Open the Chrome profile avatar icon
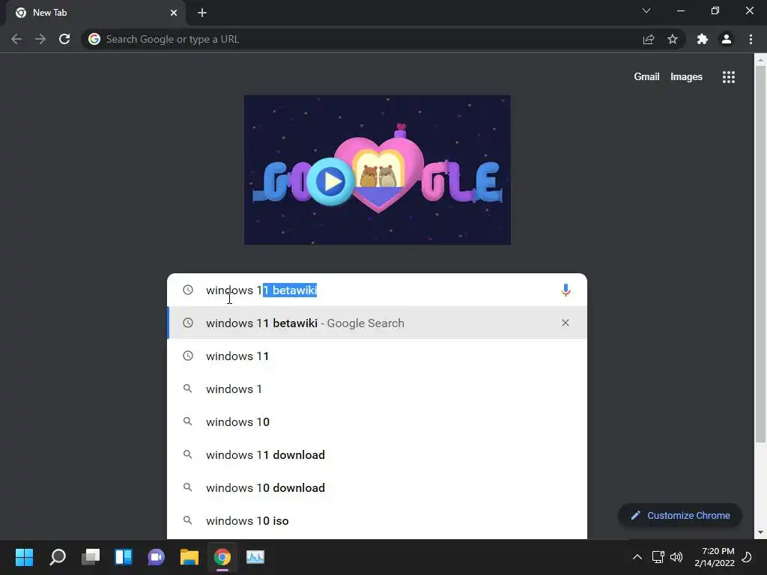Image resolution: width=767 pixels, height=575 pixels. (727, 39)
